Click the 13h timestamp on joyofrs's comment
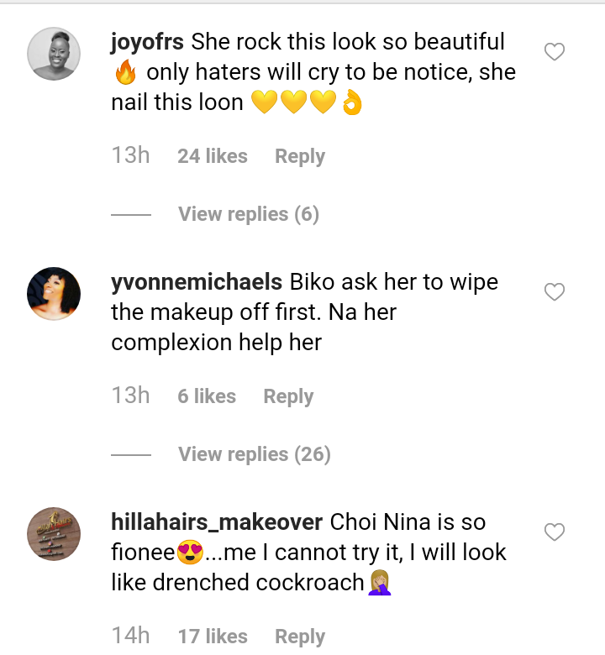Screen dimensions: 605x655 click(131, 156)
